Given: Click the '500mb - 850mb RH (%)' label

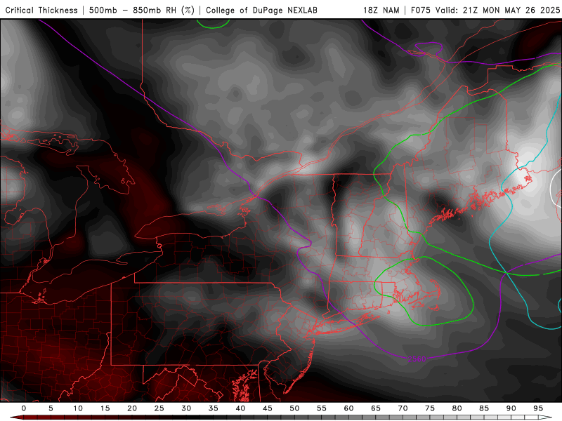Looking at the screenshot, I should coord(142,11).
